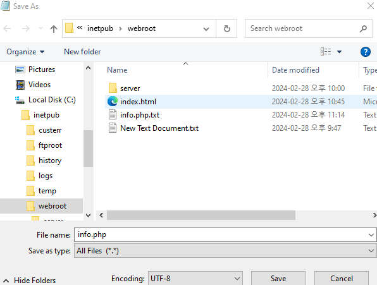This screenshot has width=377, height=285.
Task: Create a New folder
Action: point(82,52)
